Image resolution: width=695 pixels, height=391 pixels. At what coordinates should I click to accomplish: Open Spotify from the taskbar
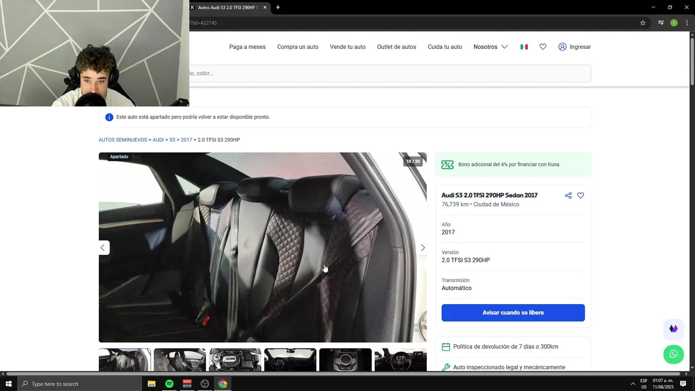[169, 384]
